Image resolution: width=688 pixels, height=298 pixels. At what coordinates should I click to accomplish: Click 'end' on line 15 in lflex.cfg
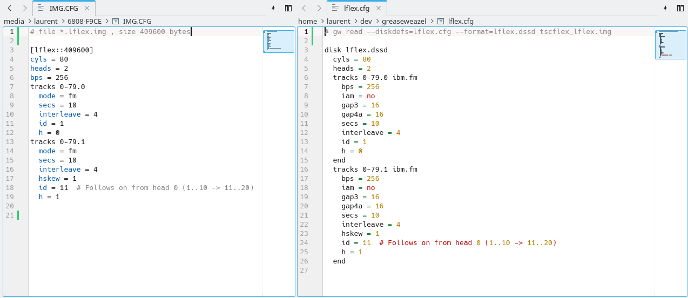point(339,160)
